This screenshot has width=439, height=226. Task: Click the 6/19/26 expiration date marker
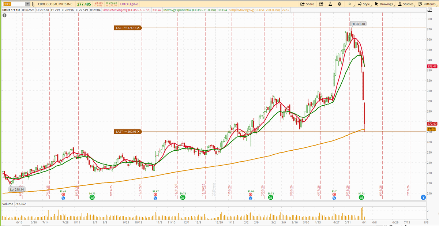380,191
